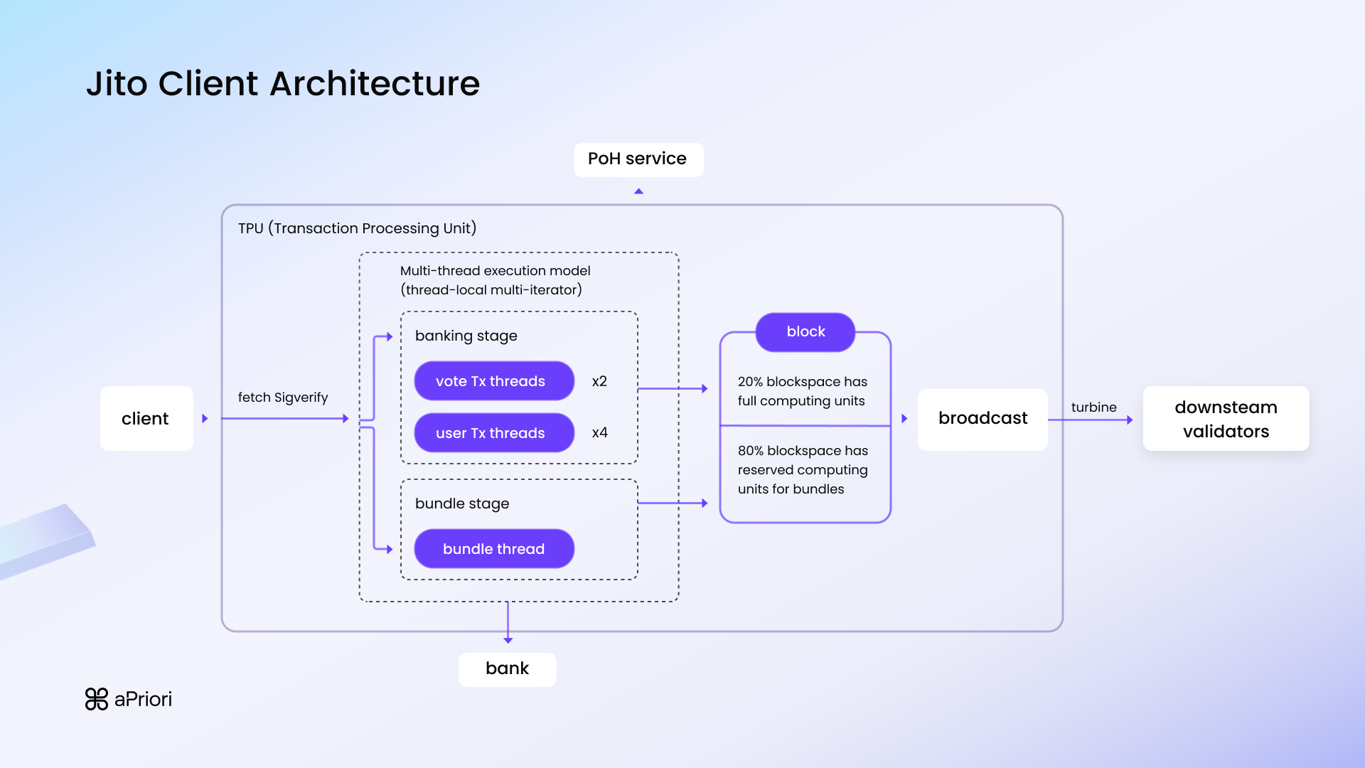
Task: Collapse the banking stage dashed box
Action: tap(466, 336)
